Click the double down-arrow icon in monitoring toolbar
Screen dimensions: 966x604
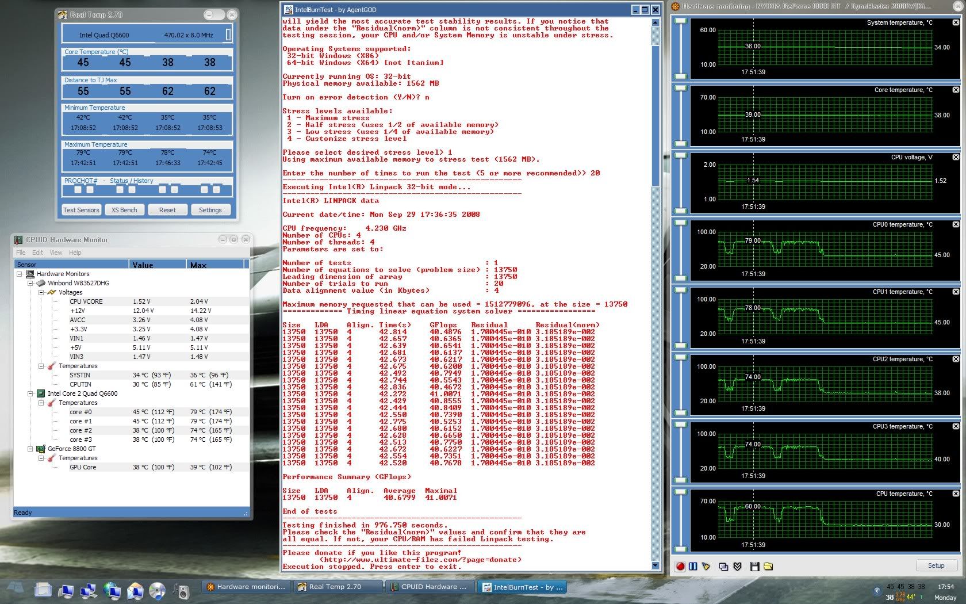coord(737,567)
